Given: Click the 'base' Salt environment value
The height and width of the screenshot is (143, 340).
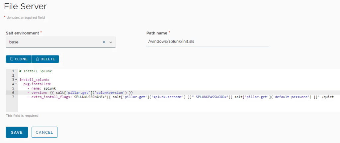Looking at the screenshot, I should coord(14,42).
